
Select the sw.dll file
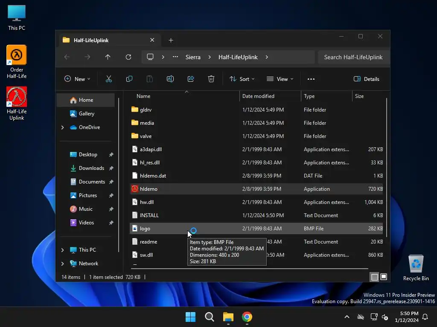(x=256, y=255)
